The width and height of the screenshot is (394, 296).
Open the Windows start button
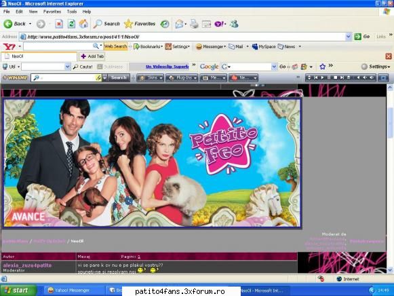[18, 290]
